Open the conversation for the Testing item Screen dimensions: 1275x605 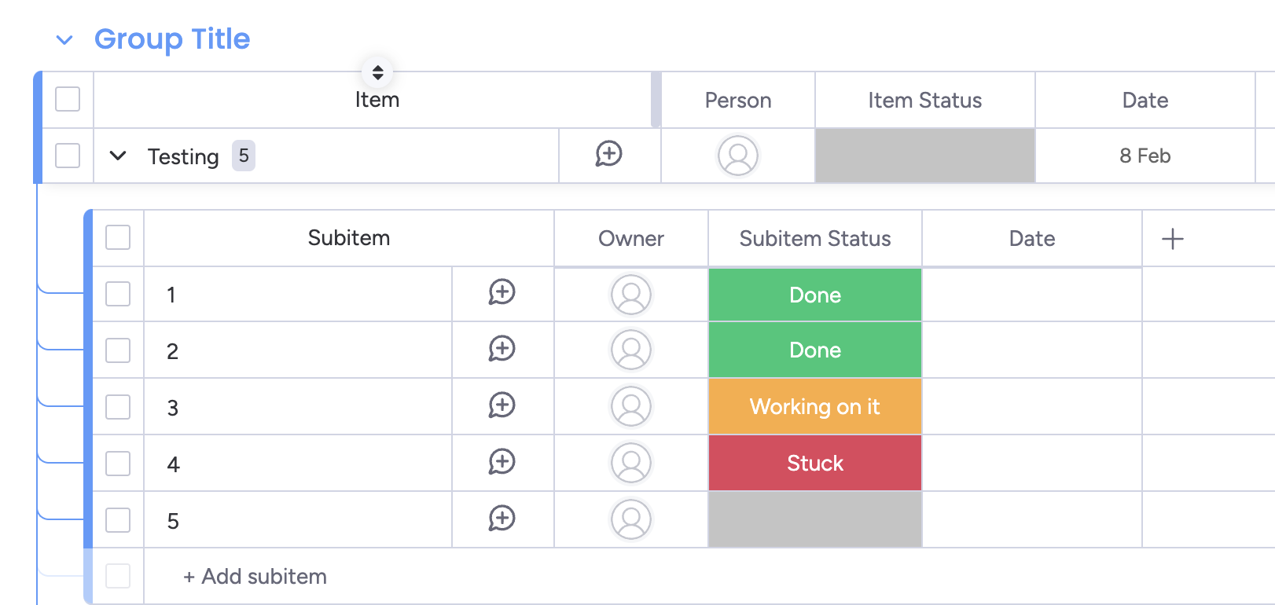(x=608, y=154)
